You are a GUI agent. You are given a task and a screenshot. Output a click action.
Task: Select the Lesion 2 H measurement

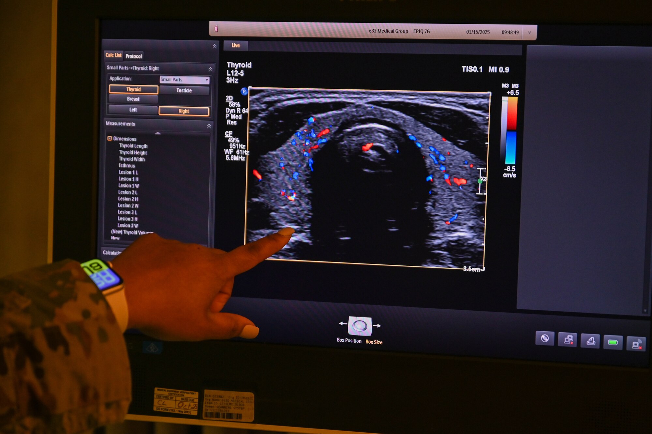(x=128, y=199)
